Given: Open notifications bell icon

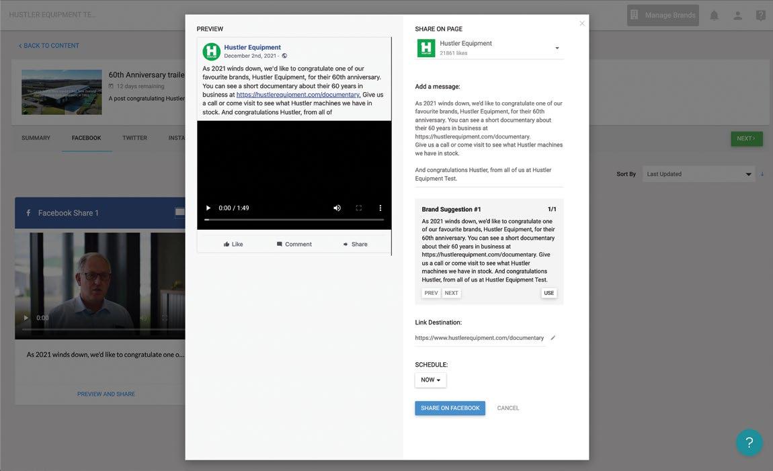Looking at the screenshot, I should click(714, 15).
